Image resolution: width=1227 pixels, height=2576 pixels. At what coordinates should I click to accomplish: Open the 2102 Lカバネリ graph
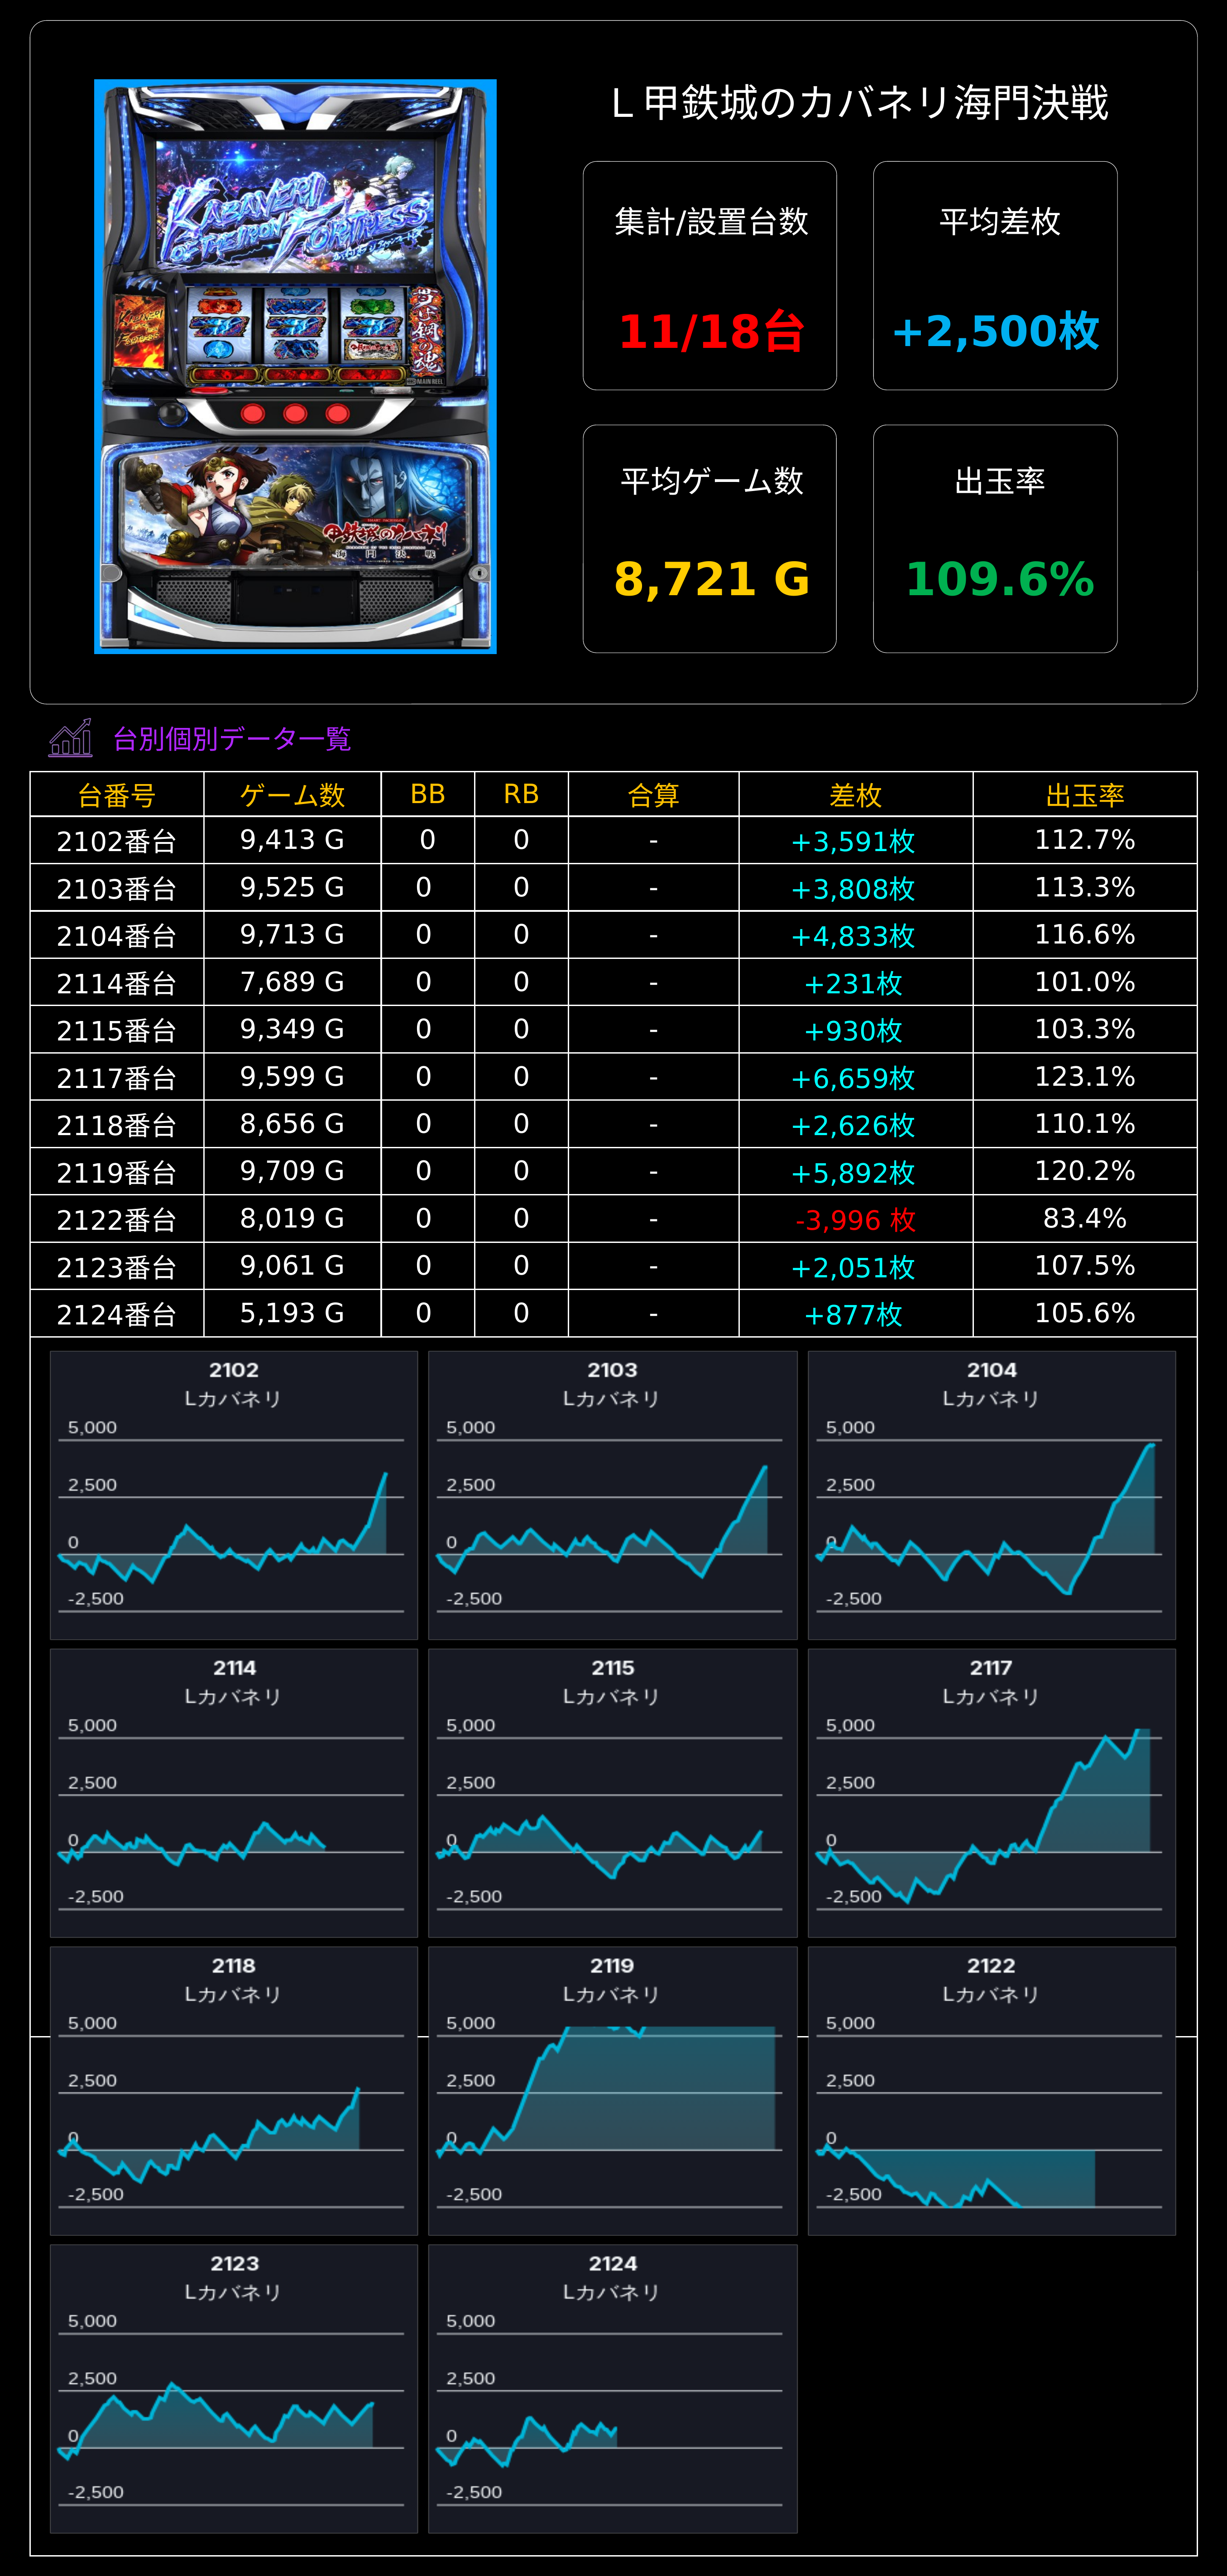pyautogui.click(x=234, y=1494)
